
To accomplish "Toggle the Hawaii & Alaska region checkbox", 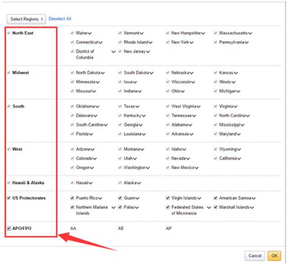I will (9, 183).
